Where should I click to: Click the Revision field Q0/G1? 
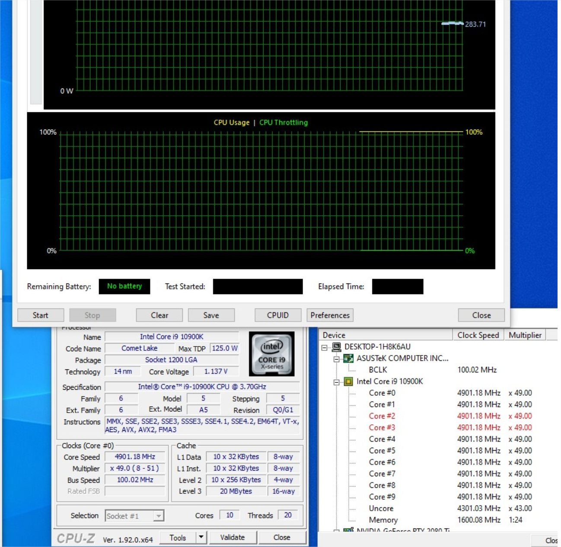pos(283,410)
